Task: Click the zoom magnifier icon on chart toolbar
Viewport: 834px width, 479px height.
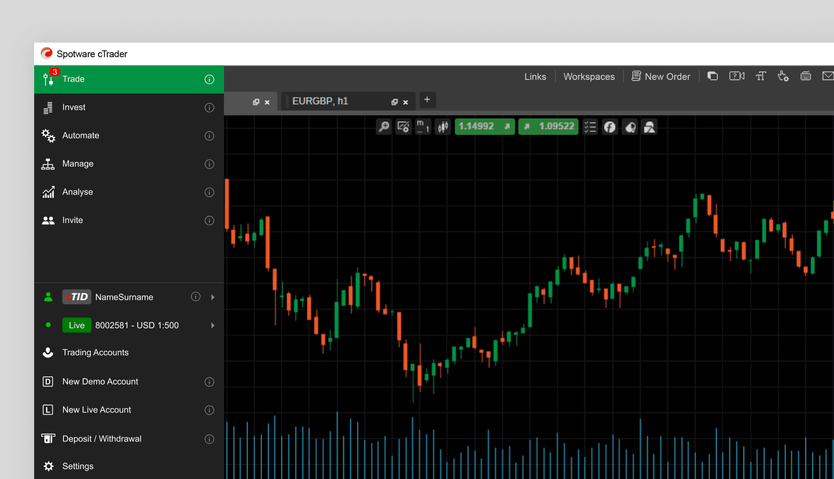Action: (384, 127)
